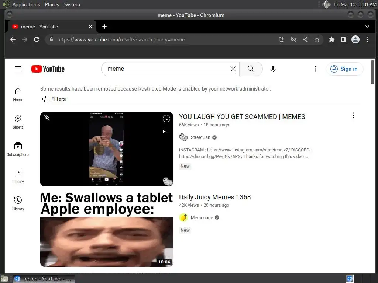Open a new tab with the plus button
Image resolution: width=378 pixels, height=283 pixels.
click(104, 27)
